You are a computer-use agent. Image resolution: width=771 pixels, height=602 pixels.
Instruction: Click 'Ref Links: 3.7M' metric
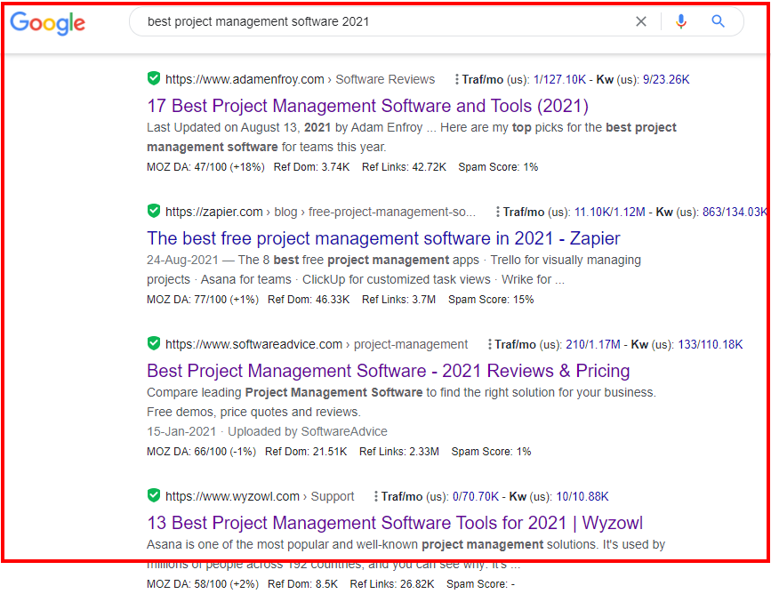click(398, 299)
